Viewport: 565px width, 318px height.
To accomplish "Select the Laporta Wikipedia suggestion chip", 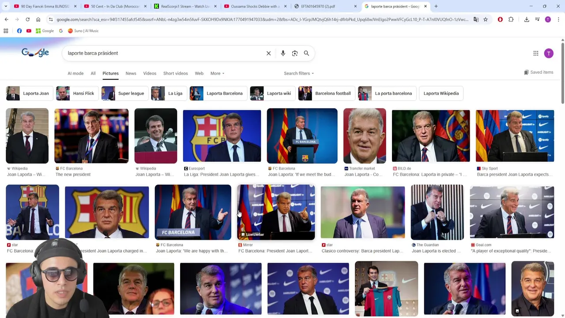I will 441,93.
